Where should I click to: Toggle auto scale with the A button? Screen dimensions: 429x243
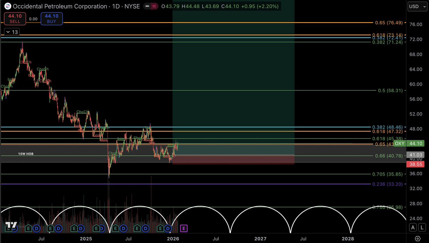pos(413,228)
